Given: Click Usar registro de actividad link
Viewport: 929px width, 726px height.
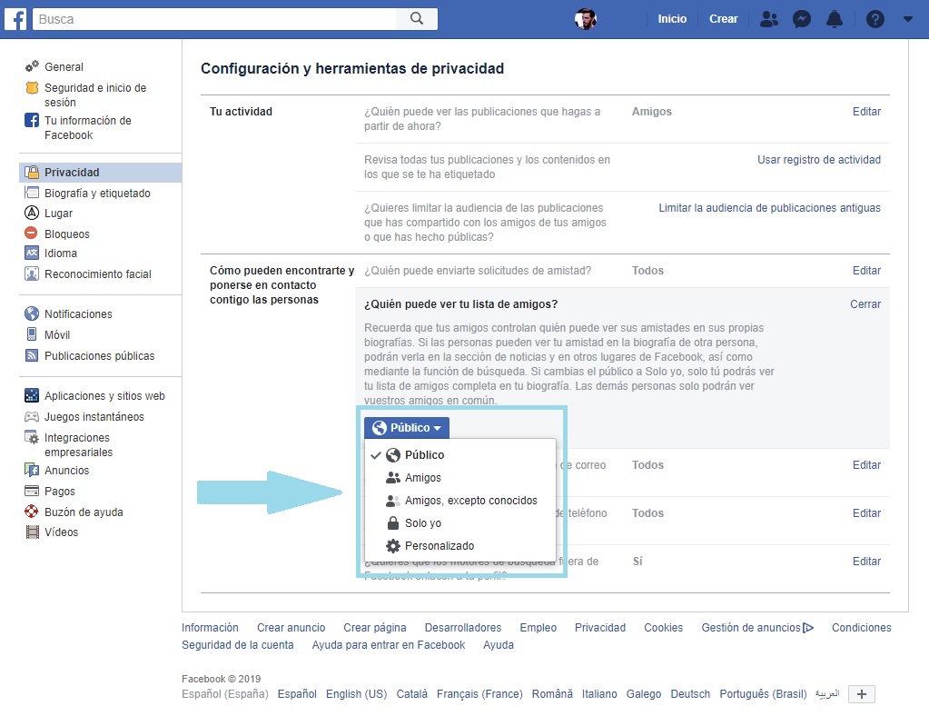Looking at the screenshot, I should 819,159.
